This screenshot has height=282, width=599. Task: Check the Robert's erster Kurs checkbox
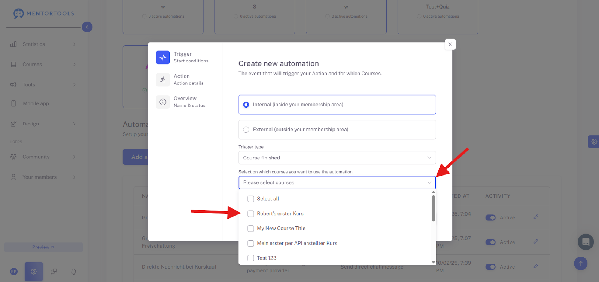coord(251,214)
